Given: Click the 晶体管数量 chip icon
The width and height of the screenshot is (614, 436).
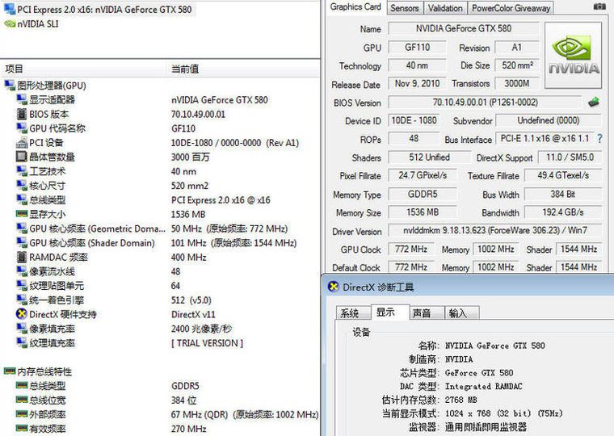Looking at the screenshot, I should click(x=22, y=157).
